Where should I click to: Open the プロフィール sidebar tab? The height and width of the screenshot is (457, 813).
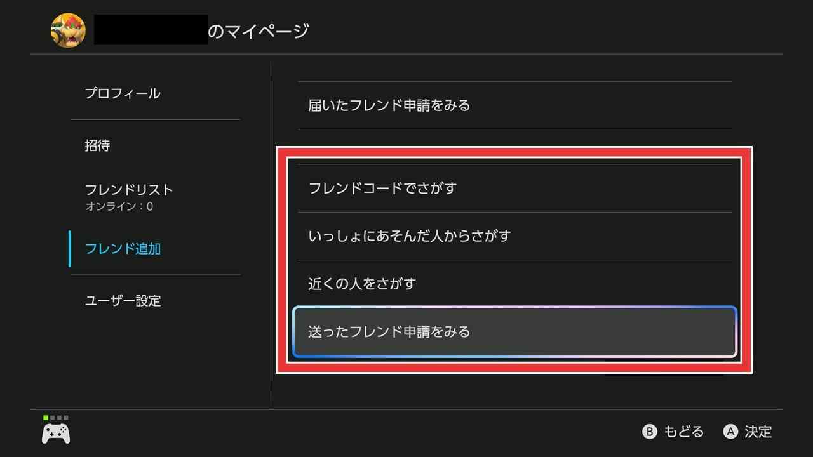tap(123, 93)
